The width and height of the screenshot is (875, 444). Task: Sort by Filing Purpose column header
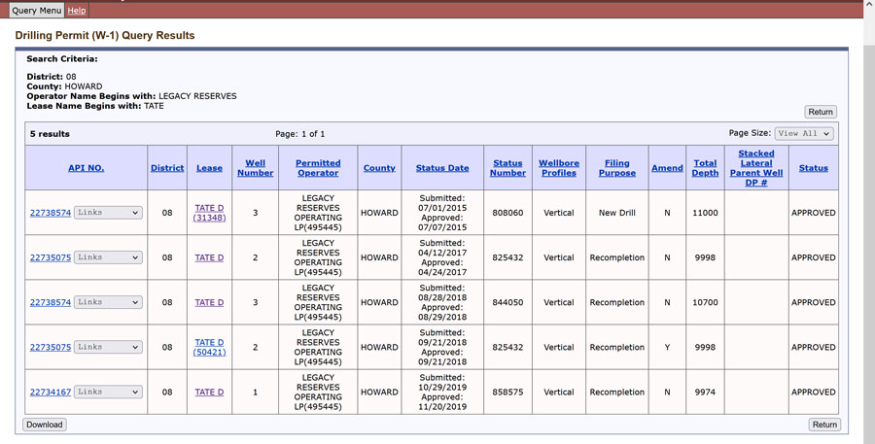[x=616, y=168]
